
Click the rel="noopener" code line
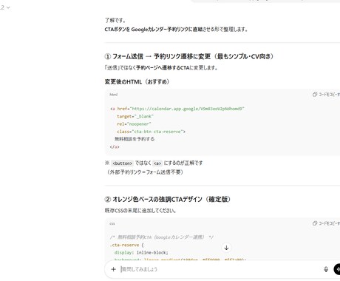pyautogui.click(x=134, y=124)
